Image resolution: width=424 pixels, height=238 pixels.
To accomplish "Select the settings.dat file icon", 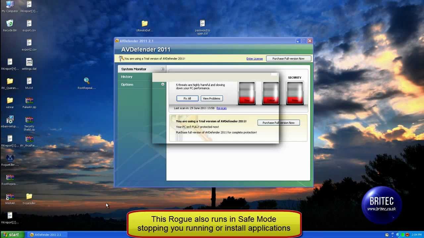I will point(29,64).
